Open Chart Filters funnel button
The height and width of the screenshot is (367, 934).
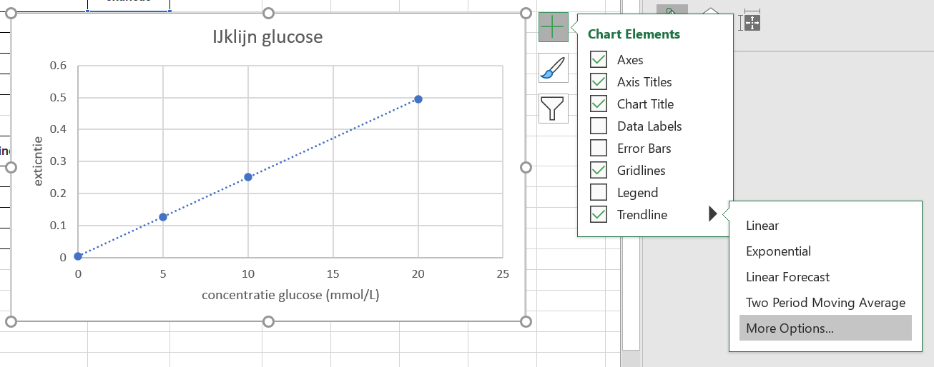pos(553,109)
